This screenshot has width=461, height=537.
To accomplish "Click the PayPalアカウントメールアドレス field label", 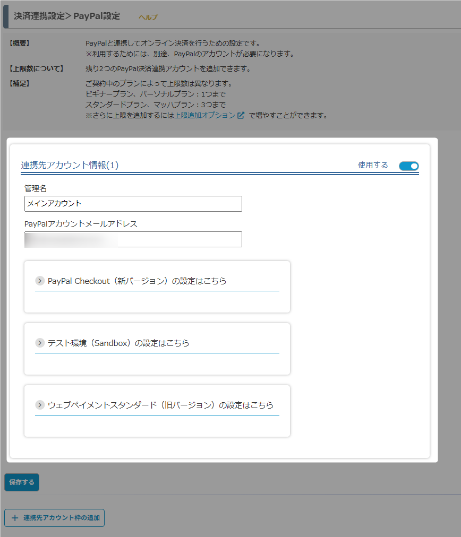I will [81, 224].
